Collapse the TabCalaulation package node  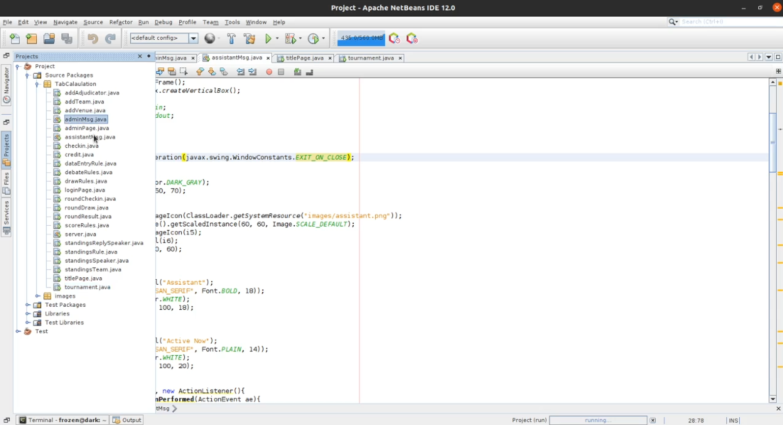click(x=37, y=84)
